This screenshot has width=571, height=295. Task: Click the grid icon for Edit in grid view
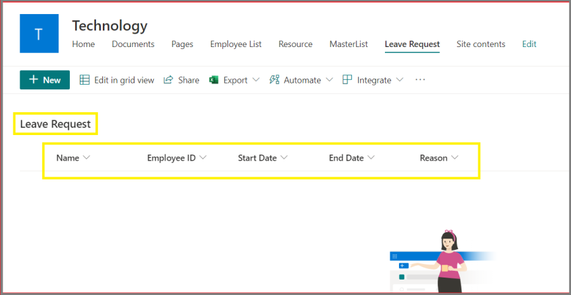point(85,80)
